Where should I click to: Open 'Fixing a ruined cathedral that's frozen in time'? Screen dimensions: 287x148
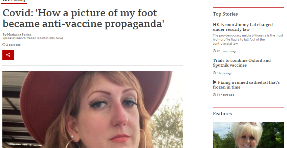coord(246,84)
